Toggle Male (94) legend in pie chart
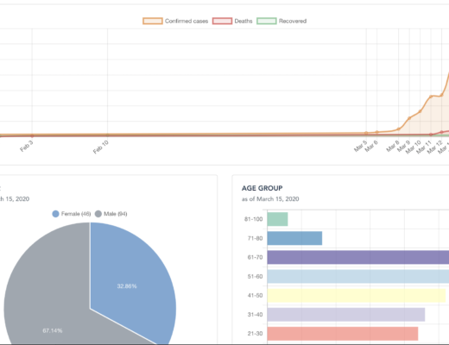449x345 pixels. [x=111, y=214]
